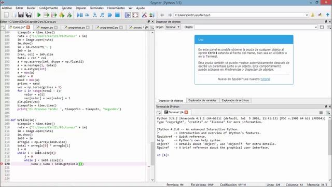Screen dimensions: 332x187
Task: Close the Terminal 1/A console tab
Action: 186,112
